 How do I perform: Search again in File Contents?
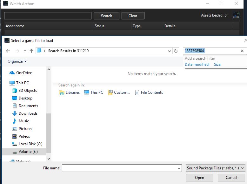point(149,92)
